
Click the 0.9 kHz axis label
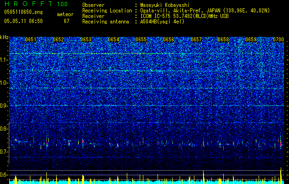[4, 106]
